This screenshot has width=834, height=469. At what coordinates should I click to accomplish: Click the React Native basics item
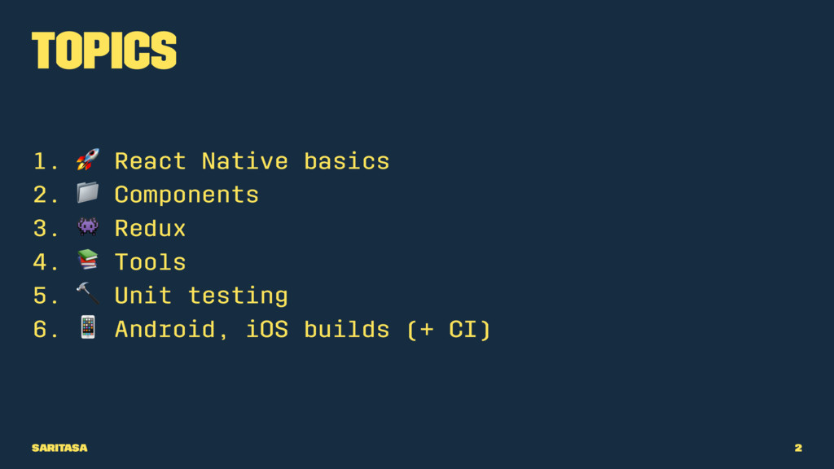click(252, 161)
